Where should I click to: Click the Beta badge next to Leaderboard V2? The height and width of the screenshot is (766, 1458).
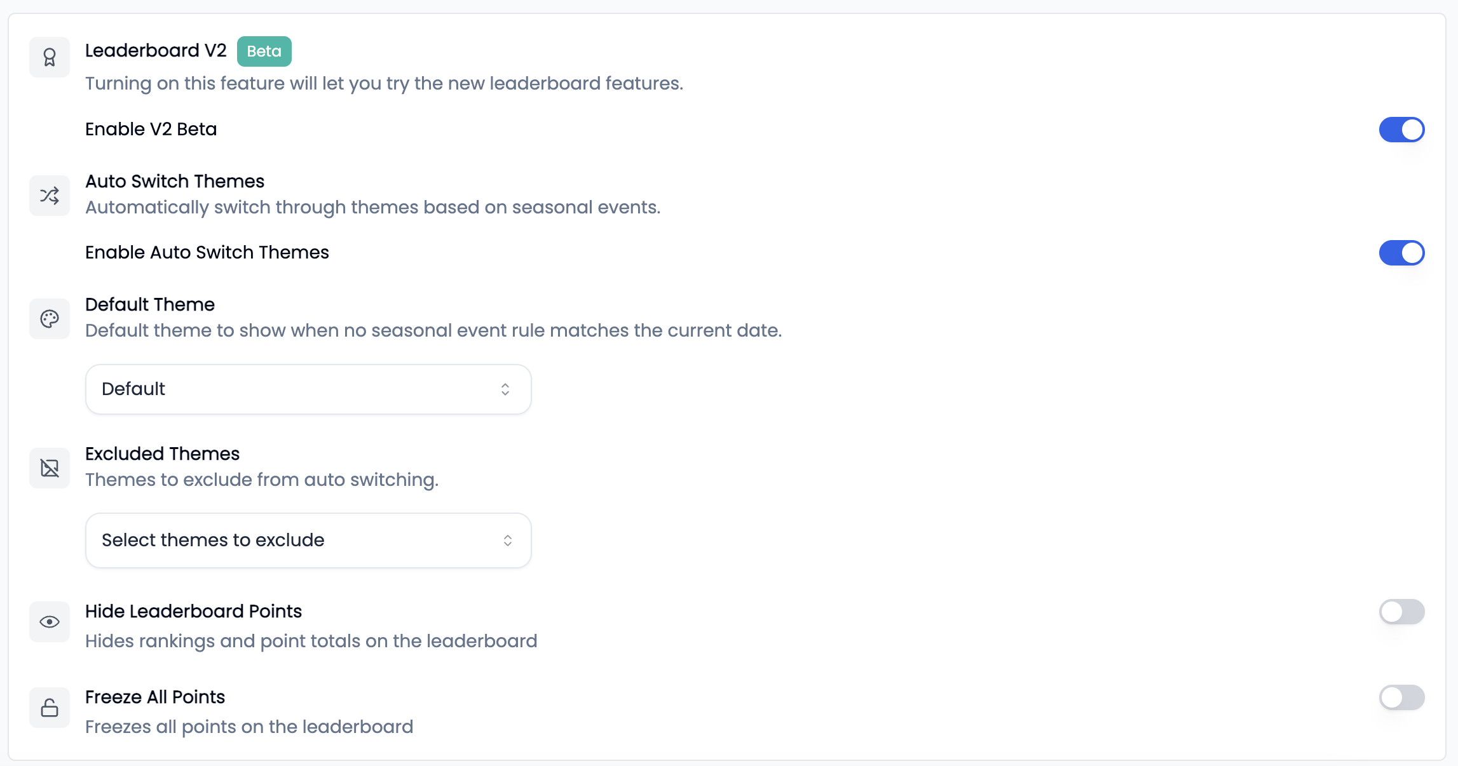click(x=264, y=51)
